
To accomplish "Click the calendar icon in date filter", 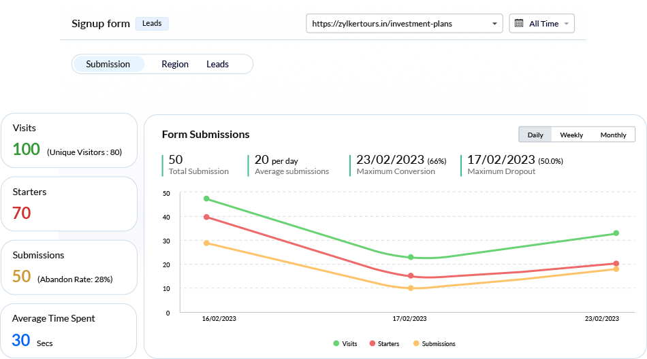I will tap(519, 24).
